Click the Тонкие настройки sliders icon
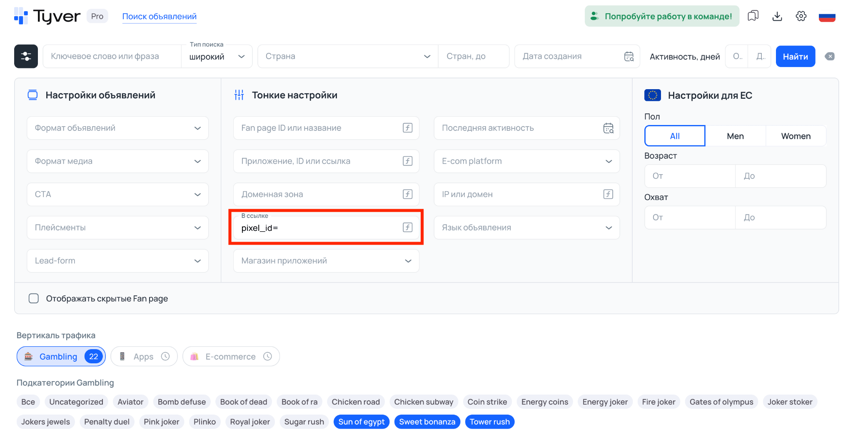Image resolution: width=853 pixels, height=440 pixels. [x=239, y=95]
